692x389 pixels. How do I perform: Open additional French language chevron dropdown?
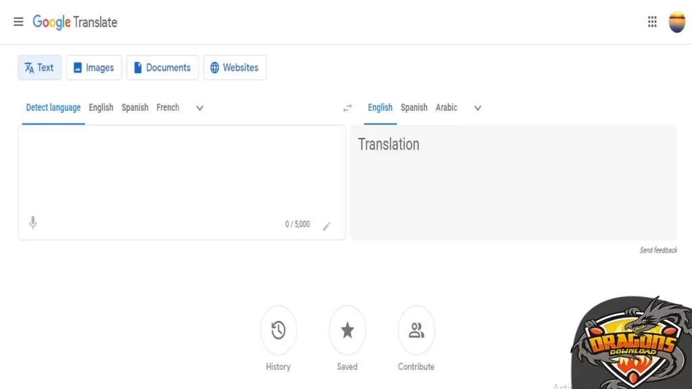199,107
